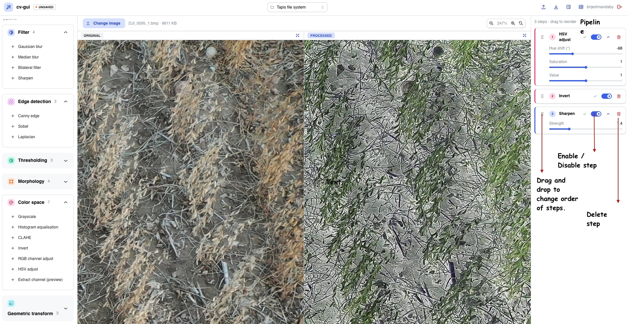Screen dimensions: 628x324
Task: Zoom out with the magnifier minus icon
Action: tap(491, 23)
